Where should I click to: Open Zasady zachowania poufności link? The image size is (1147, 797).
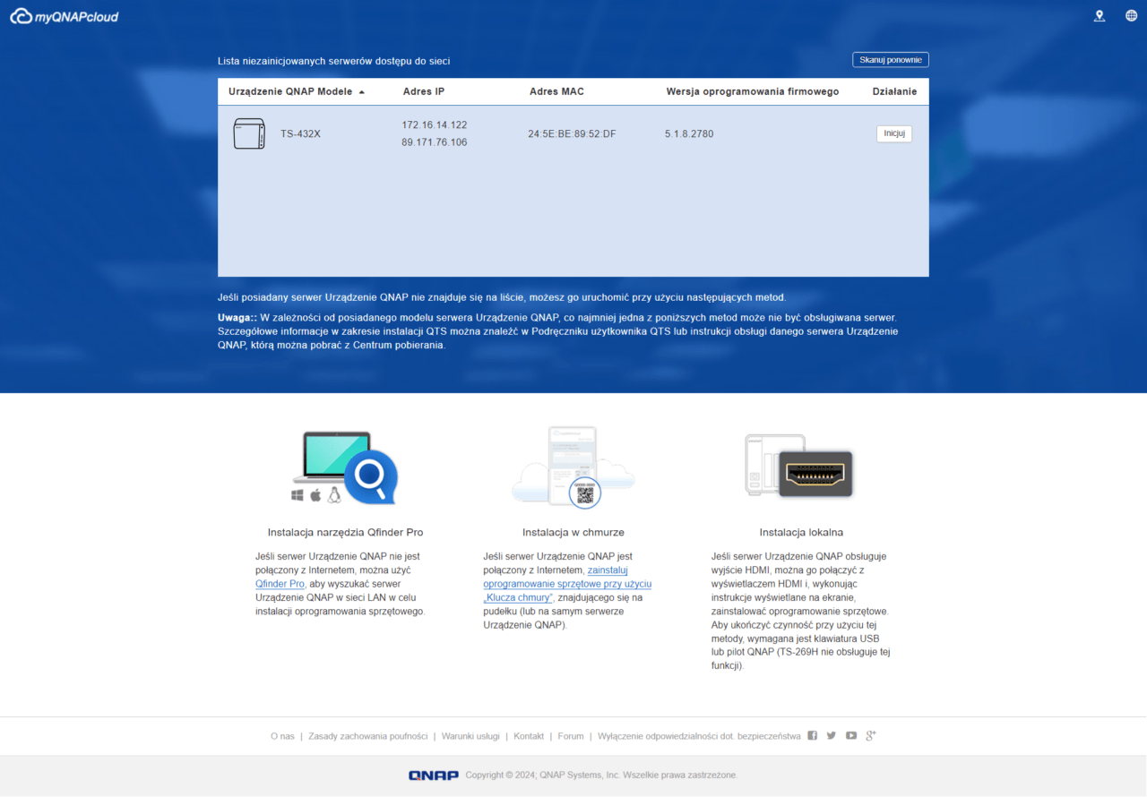coord(368,736)
